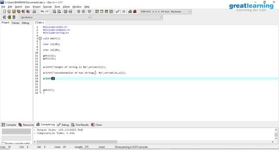Image resolution: width=279 pixels, height=157 pixels.
Task: Click the red Delete Profiling Information icon
Action: [x=135, y=12]
